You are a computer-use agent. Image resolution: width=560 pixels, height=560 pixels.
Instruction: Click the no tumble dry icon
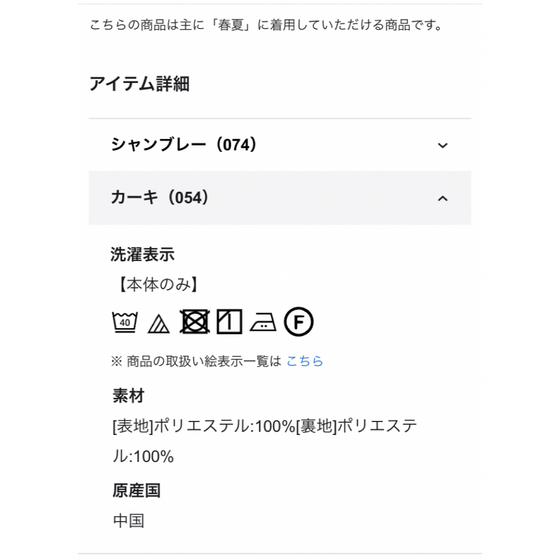coord(194,322)
